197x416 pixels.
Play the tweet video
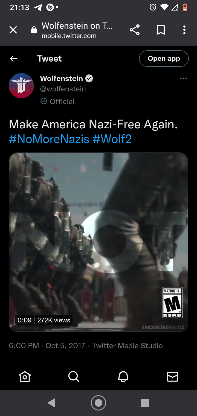99,242
